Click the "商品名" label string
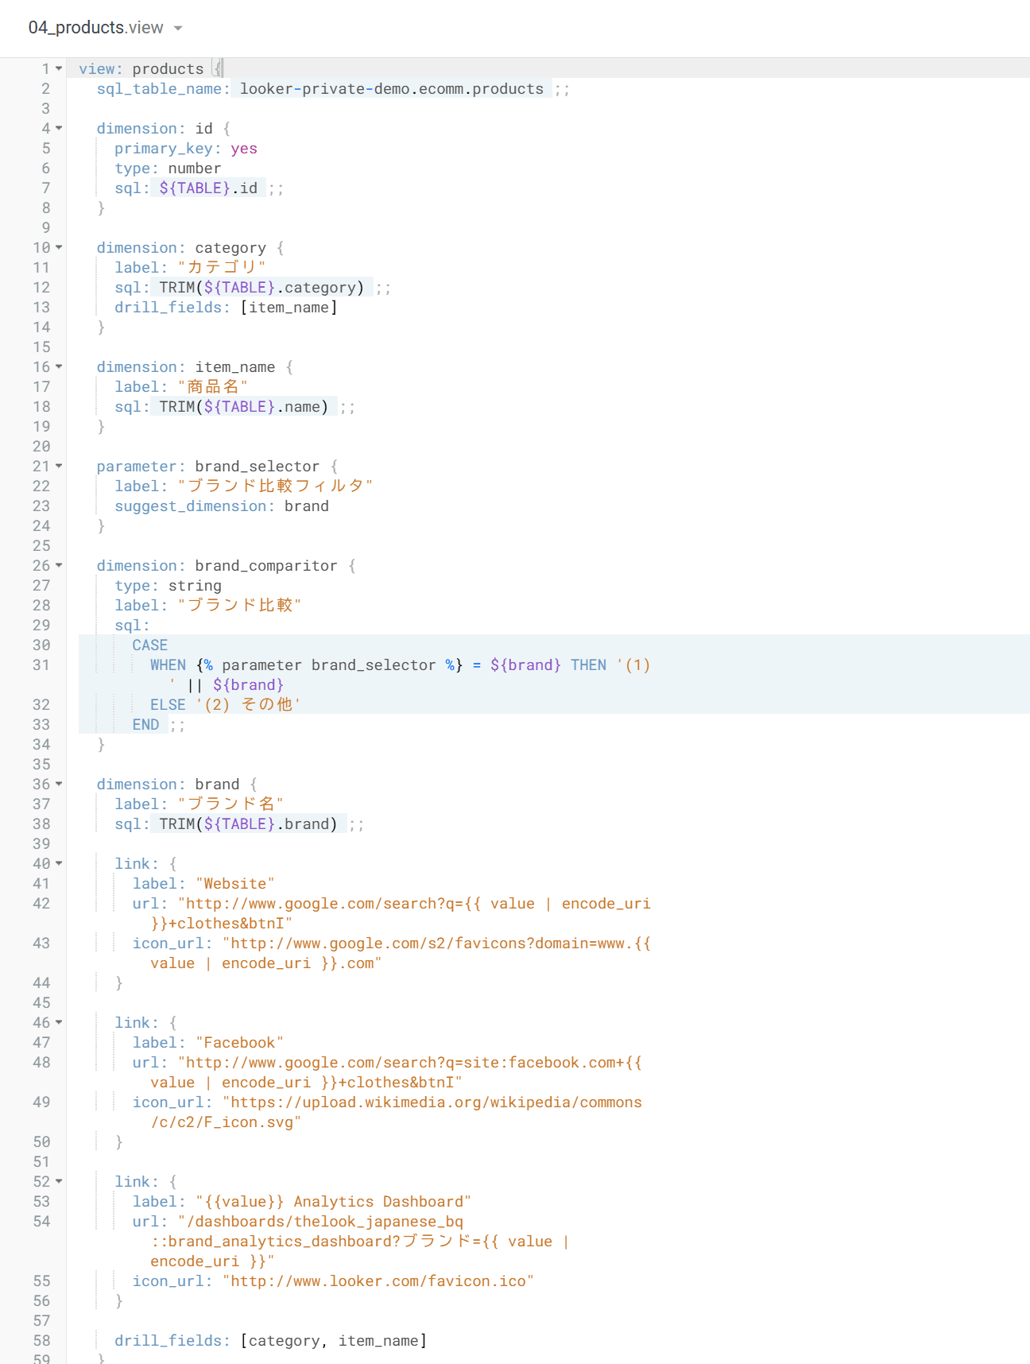 [x=212, y=387]
